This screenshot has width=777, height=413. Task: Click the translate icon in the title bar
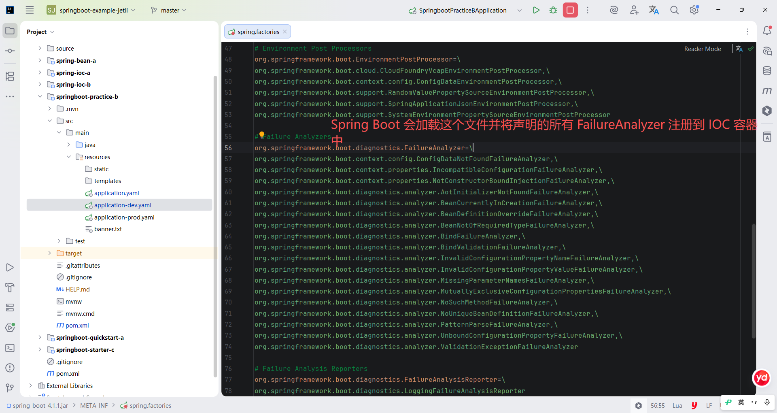(654, 10)
